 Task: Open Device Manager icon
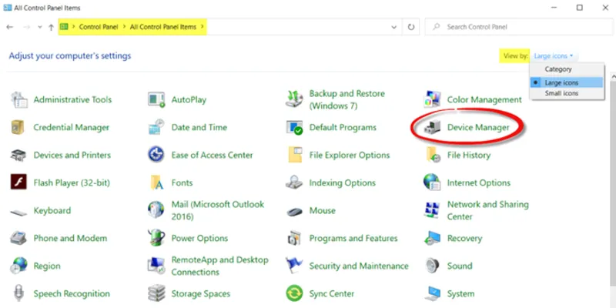(433, 127)
